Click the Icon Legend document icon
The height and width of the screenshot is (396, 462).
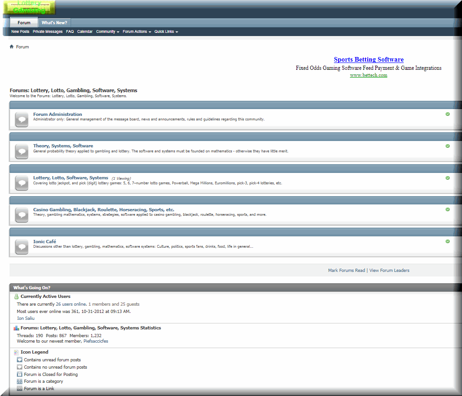(16, 352)
